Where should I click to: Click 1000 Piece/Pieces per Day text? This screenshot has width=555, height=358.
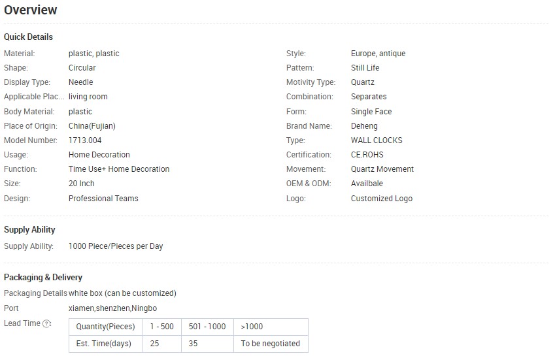[116, 246]
